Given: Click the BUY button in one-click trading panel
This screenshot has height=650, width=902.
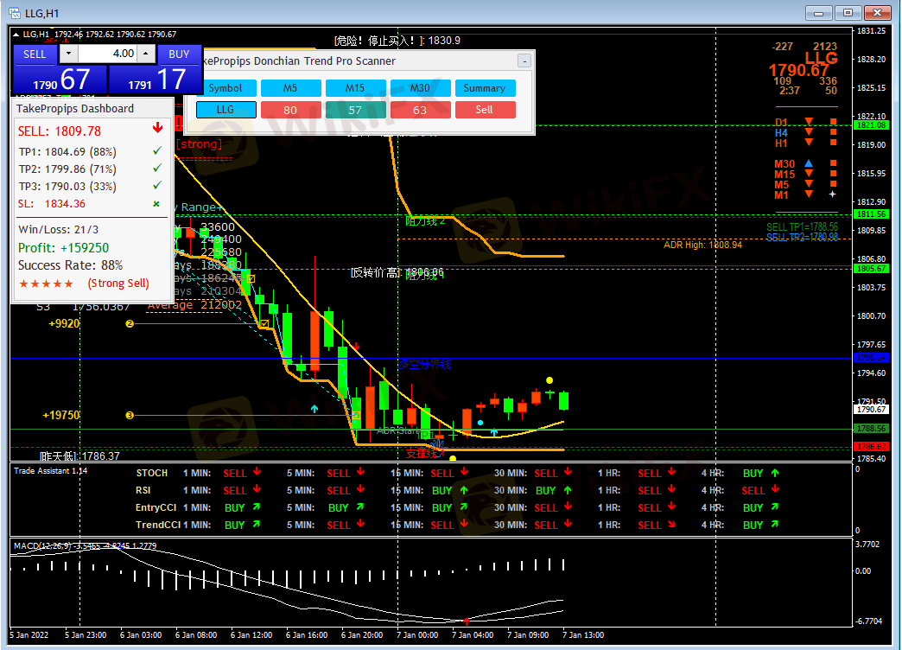Looking at the screenshot, I should 179,54.
